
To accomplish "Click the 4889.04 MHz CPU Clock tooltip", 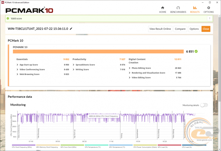I will click(103, 116).
